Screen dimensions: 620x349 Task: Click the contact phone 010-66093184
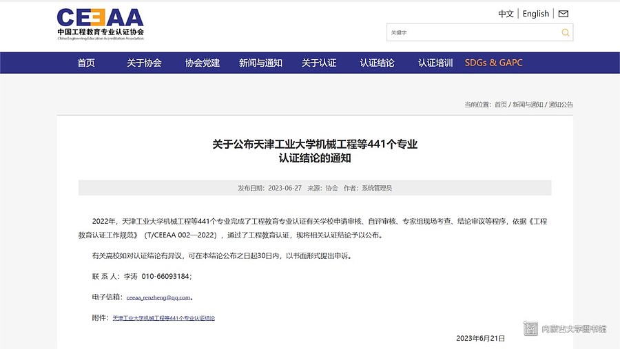coord(165,276)
